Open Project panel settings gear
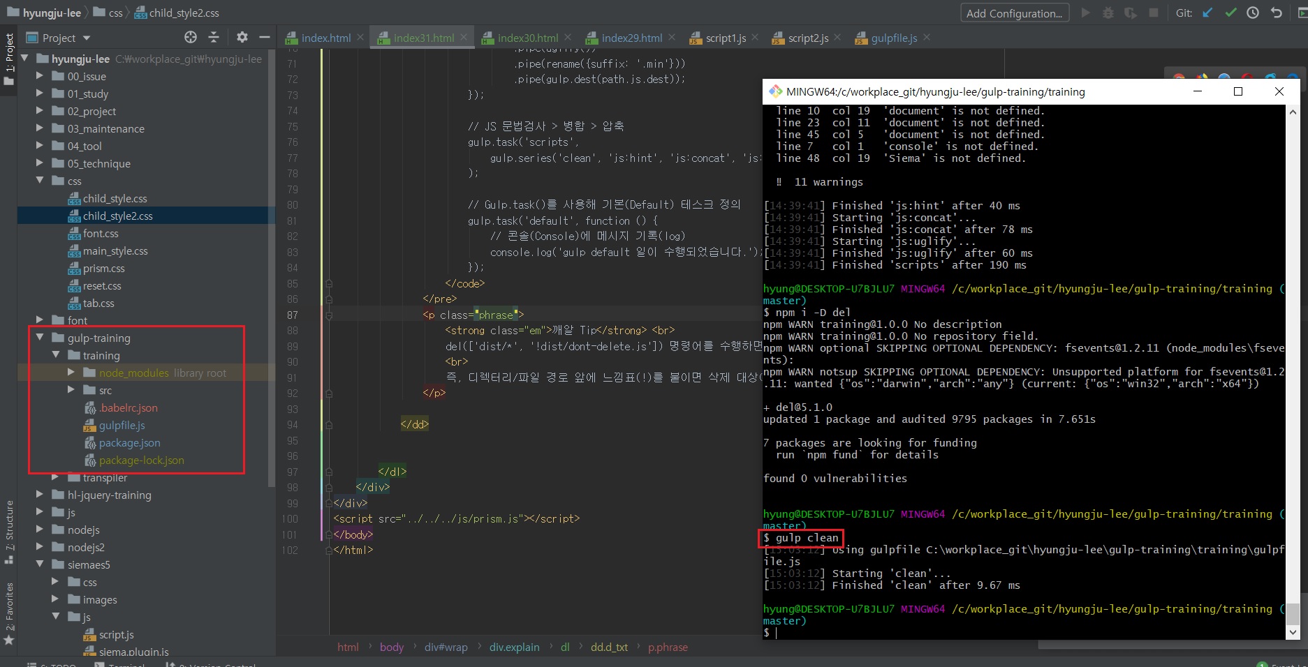Image resolution: width=1308 pixels, height=667 pixels. (x=242, y=37)
